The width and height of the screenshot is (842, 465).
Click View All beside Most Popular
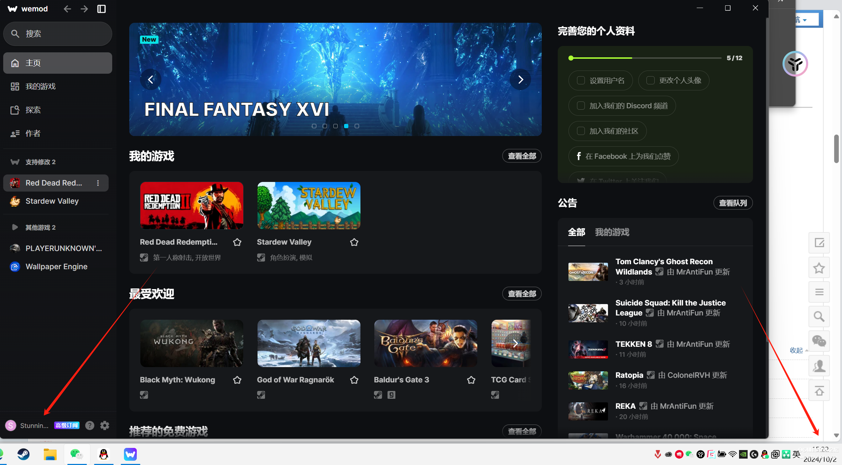tap(522, 294)
